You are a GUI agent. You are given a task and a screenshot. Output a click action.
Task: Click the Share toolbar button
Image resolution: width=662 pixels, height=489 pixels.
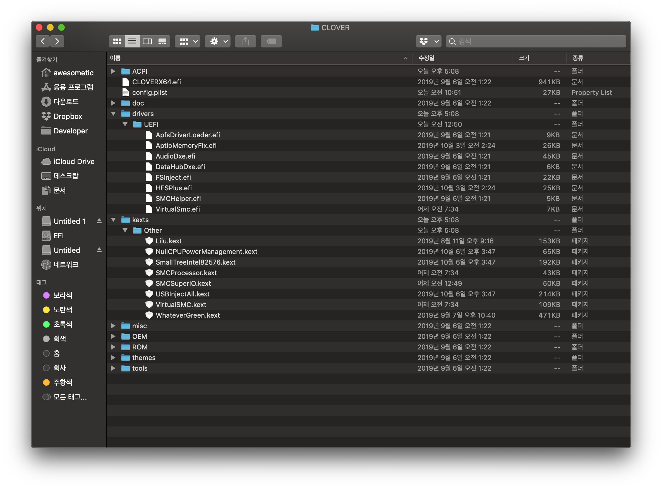tap(245, 41)
